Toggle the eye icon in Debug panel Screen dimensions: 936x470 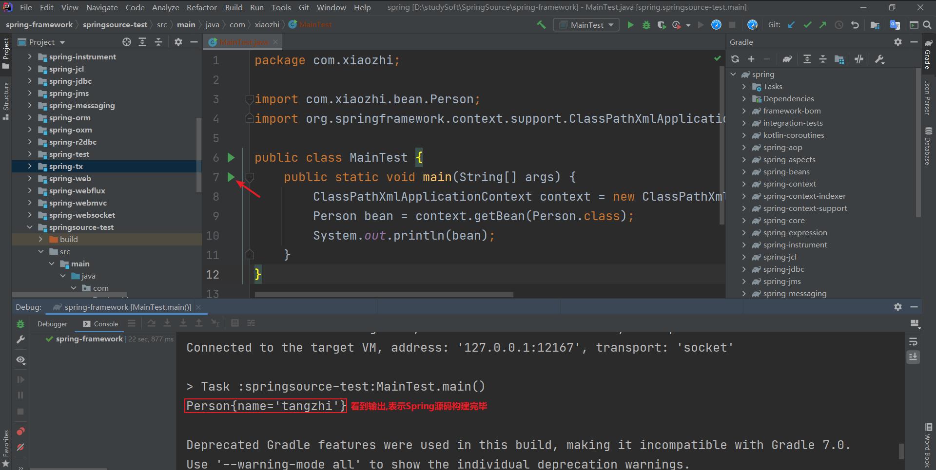point(20,360)
